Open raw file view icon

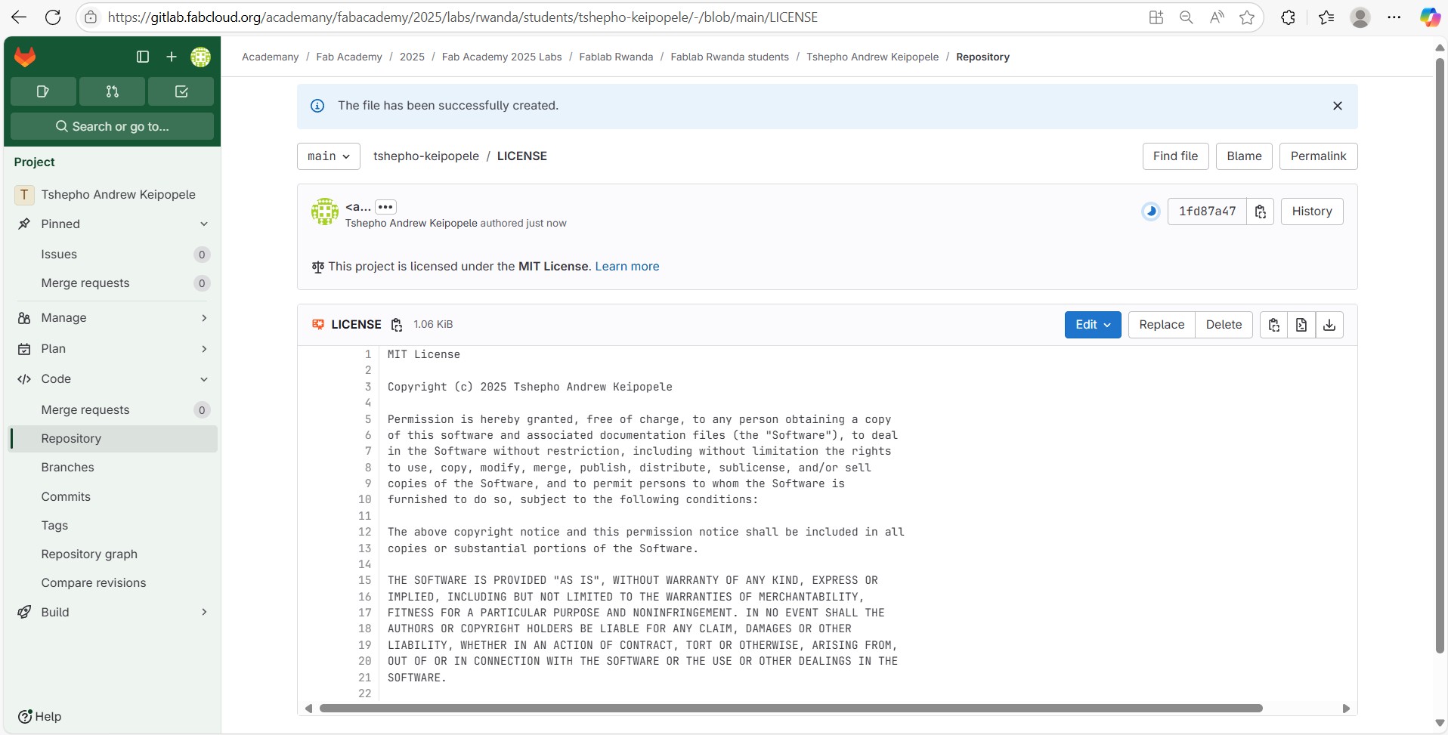[x=1301, y=325]
